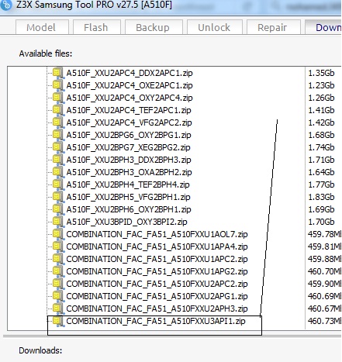Screen dimensions: 342x362
Task: Switch to the Unlock tab
Action: (x=214, y=27)
